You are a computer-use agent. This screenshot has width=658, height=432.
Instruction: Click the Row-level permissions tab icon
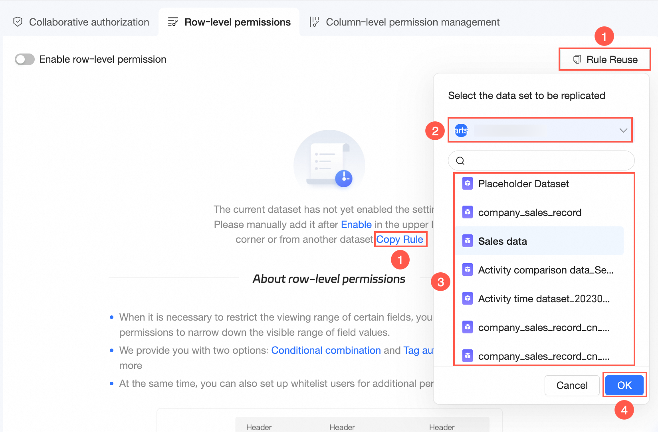[x=173, y=22]
